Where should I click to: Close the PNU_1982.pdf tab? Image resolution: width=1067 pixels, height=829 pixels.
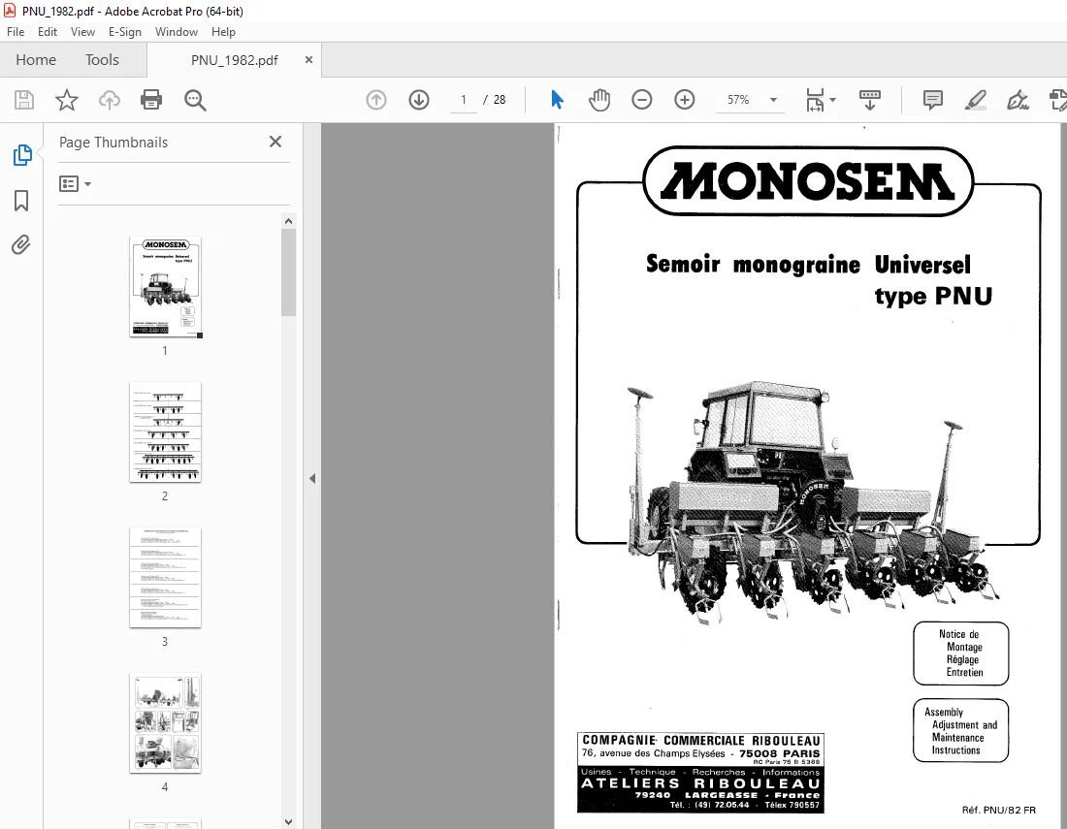click(308, 60)
